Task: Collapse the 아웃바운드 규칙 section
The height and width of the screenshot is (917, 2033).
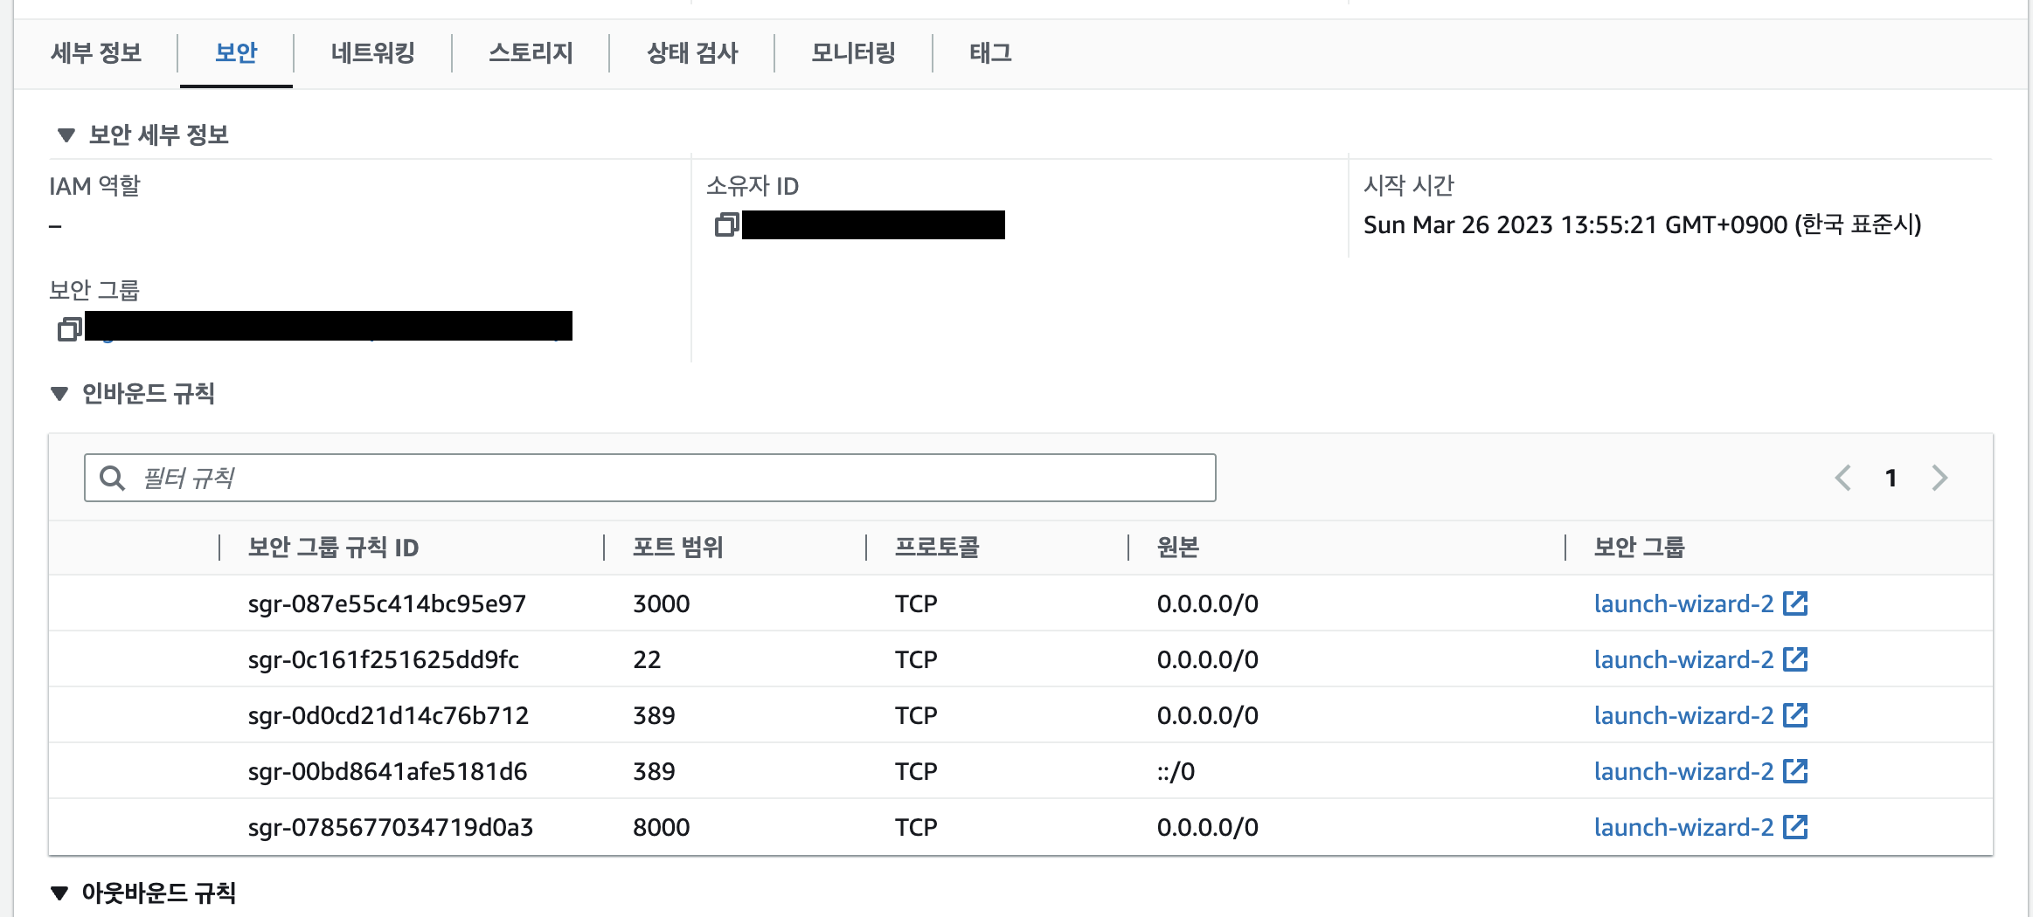Action: pos(59,893)
